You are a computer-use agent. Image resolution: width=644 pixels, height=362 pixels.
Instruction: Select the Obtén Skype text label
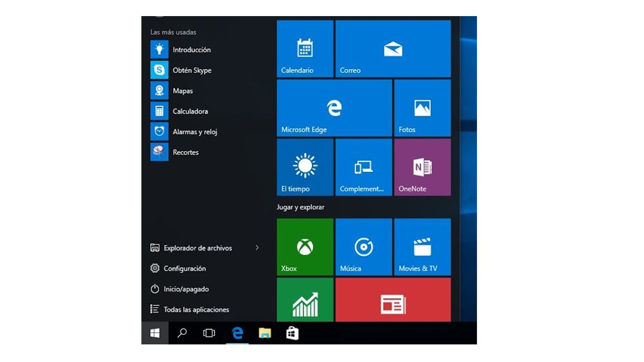coord(192,70)
